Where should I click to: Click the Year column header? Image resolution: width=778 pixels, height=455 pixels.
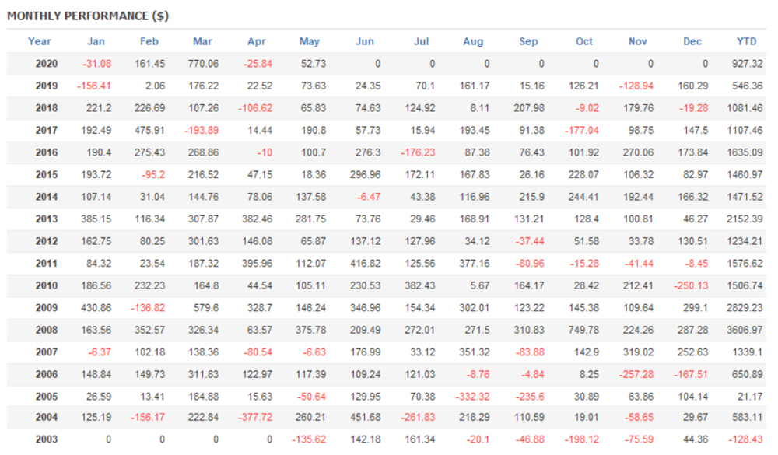(40, 41)
